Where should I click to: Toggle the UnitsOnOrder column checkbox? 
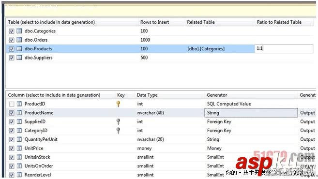[12, 166]
